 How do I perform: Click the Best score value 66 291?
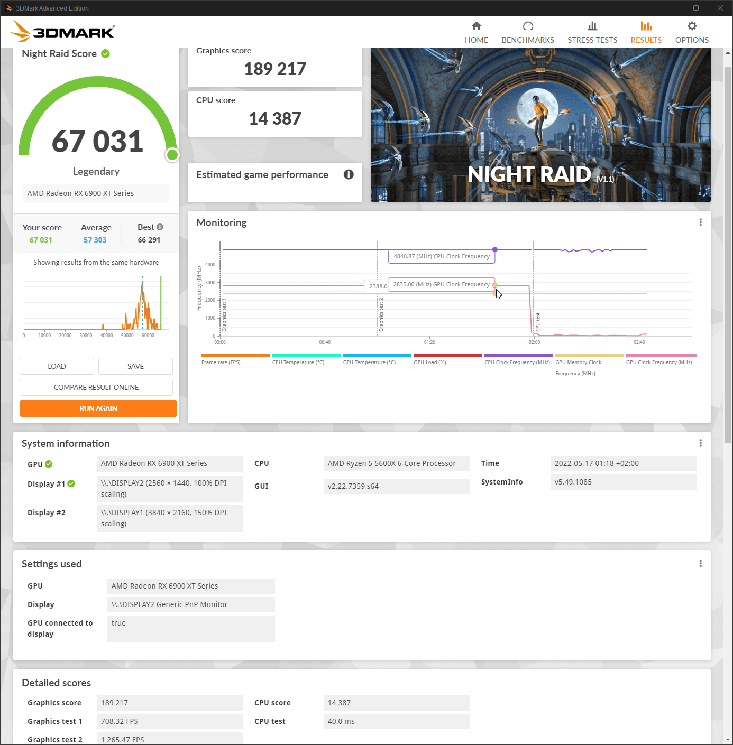tap(149, 240)
